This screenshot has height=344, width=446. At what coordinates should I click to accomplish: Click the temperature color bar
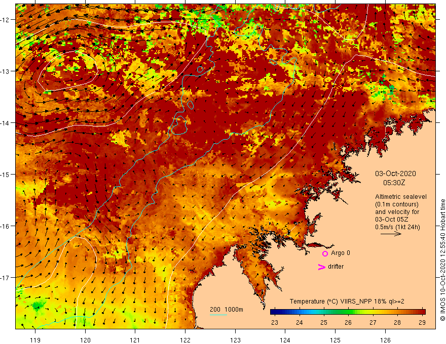point(348,312)
